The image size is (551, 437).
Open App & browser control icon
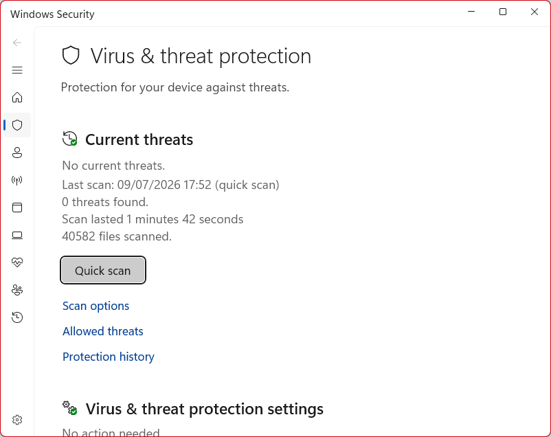[17, 208]
